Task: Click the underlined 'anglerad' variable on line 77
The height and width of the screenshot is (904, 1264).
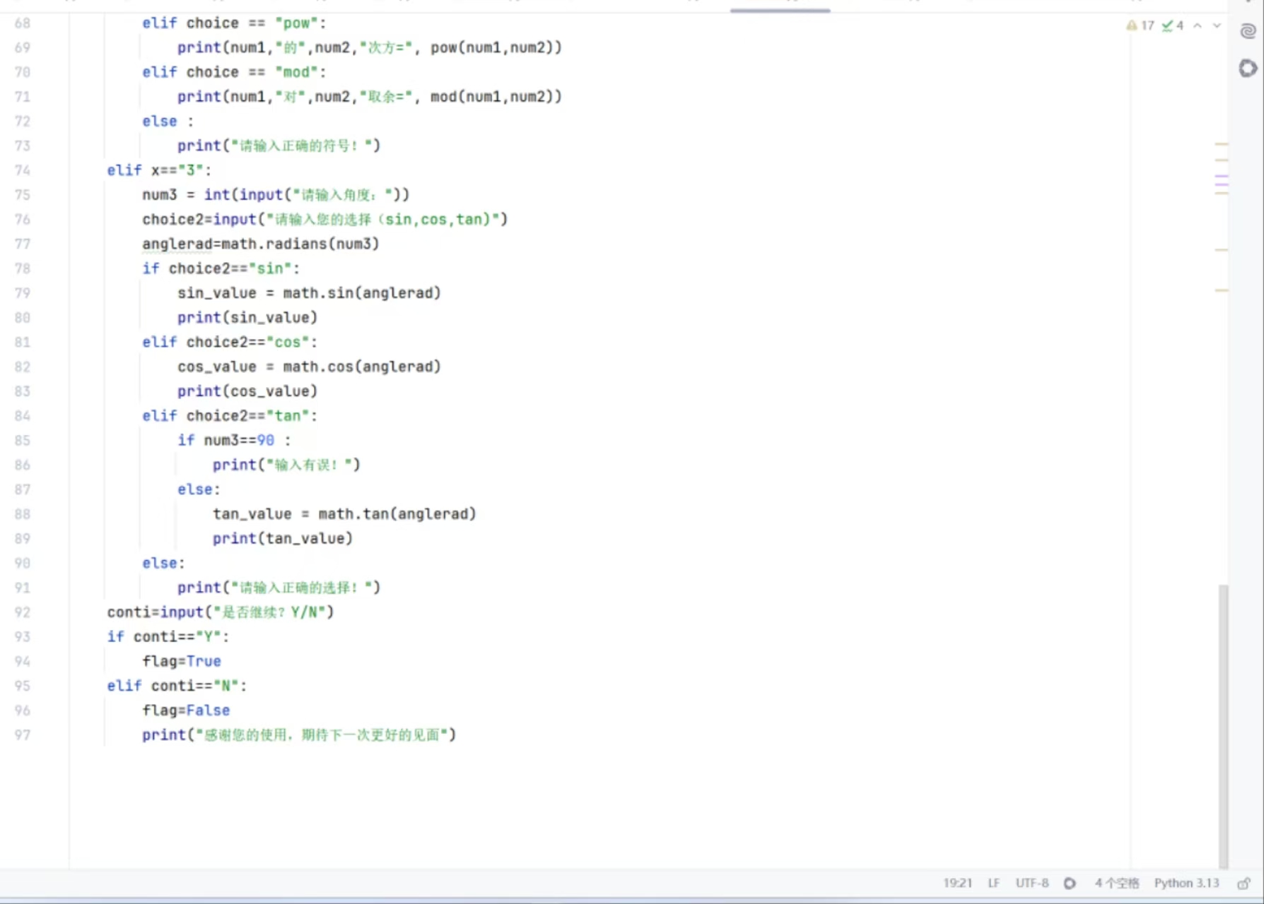Action: 177,244
